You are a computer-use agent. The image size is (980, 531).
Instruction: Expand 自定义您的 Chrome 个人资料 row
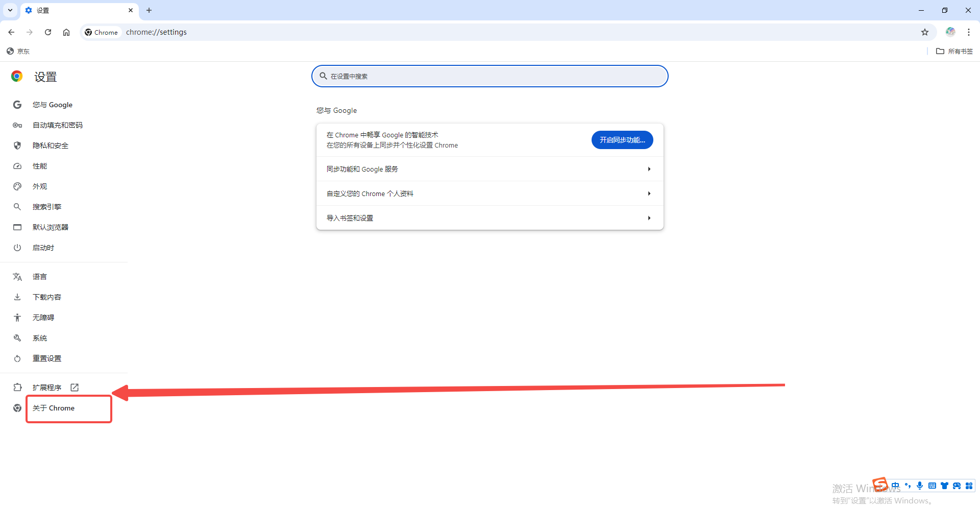[490, 194]
